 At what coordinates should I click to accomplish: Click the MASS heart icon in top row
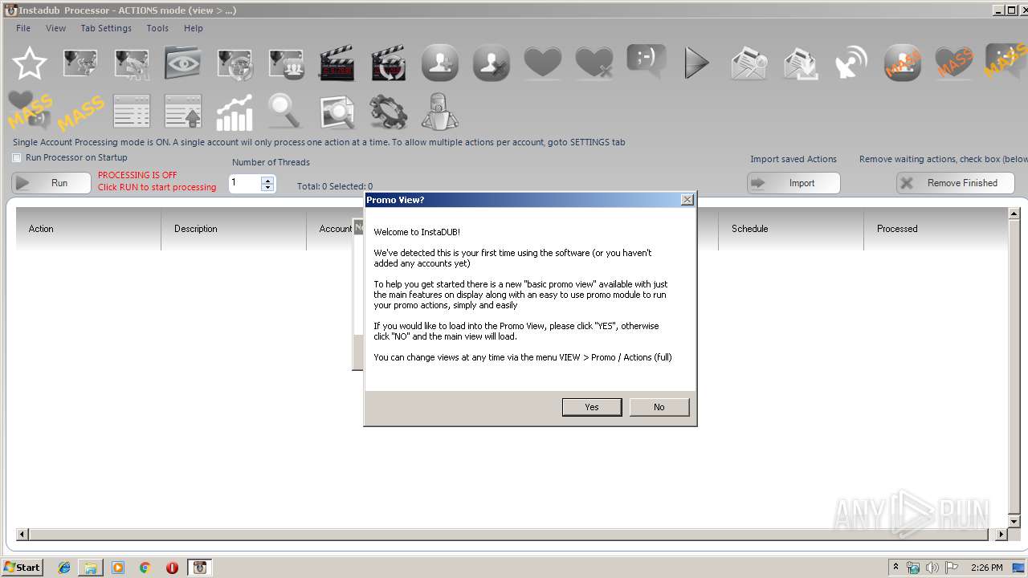(x=953, y=63)
